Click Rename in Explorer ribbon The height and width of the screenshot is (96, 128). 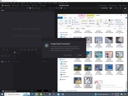92,23
